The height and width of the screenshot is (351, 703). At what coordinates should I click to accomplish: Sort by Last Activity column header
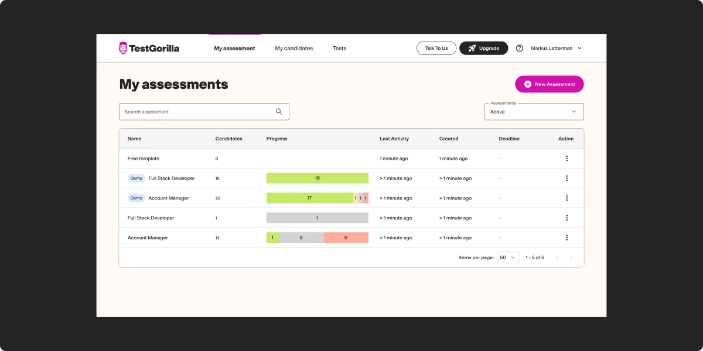(394, 139)
